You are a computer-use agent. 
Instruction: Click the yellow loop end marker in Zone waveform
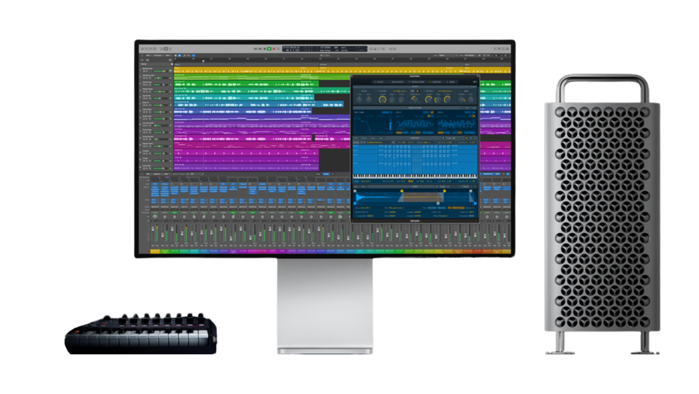(445, 191)
